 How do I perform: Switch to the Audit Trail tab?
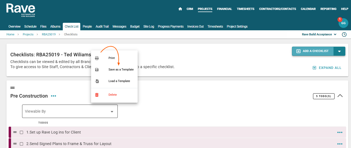[x=102, y=27]
